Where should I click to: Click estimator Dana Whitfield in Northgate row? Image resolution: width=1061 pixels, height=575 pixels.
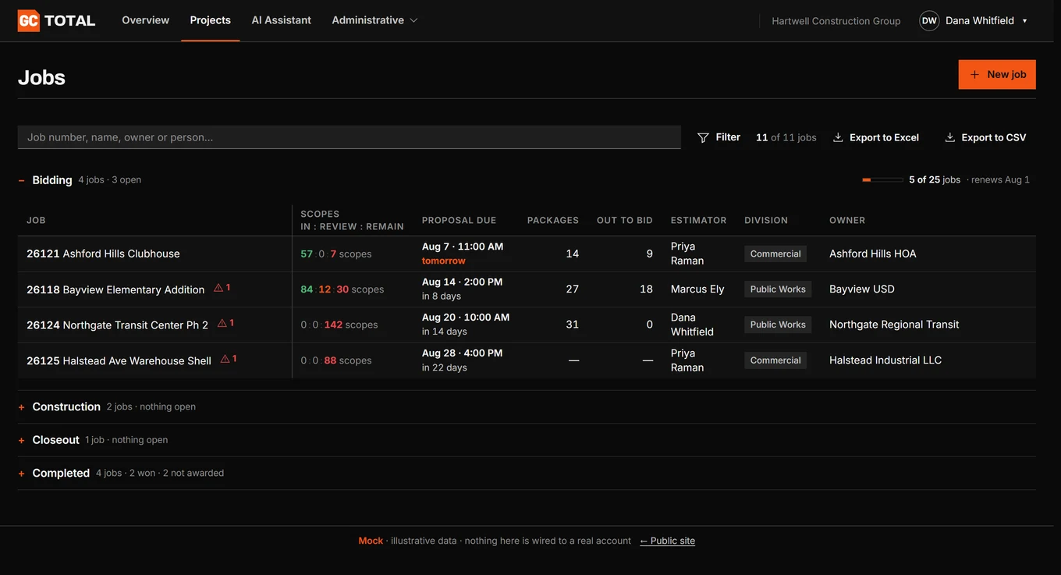pyautogui.click(x=692, y=325)
